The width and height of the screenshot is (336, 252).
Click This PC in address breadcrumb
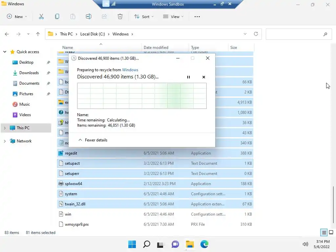pyautogui.click(x=66, y=34)
